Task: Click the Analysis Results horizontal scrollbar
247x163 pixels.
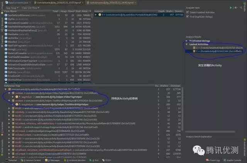Action: tap(210, 131)
